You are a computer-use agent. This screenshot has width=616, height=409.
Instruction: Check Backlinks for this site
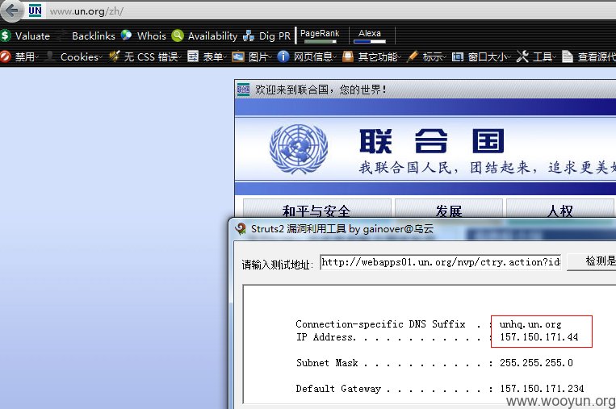click(93, 36)
